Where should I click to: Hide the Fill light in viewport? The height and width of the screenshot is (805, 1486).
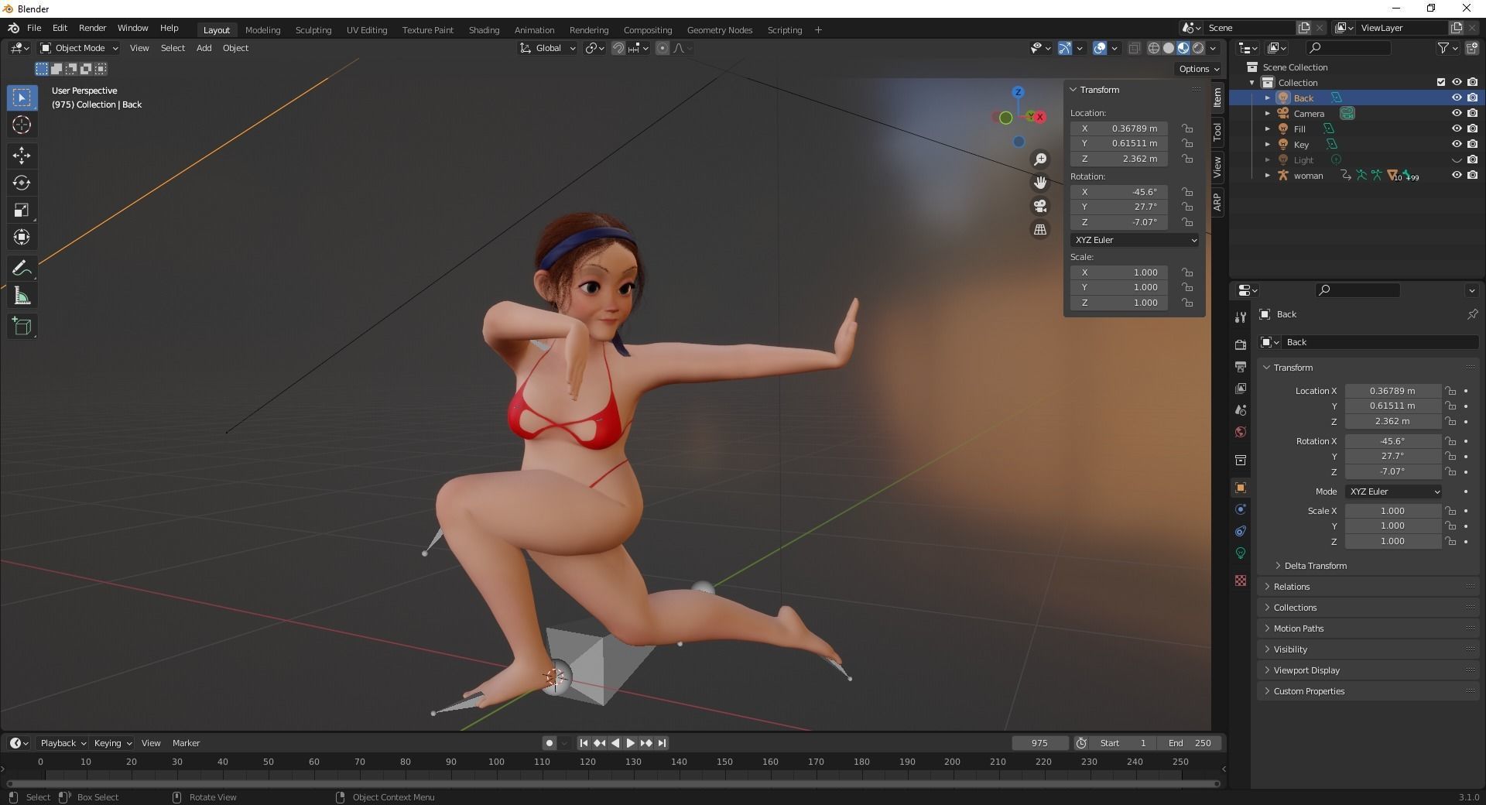(1456, 128)
